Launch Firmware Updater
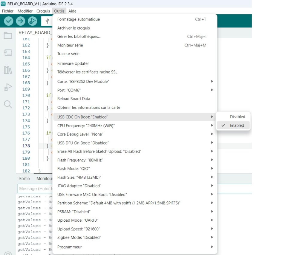 134,63
